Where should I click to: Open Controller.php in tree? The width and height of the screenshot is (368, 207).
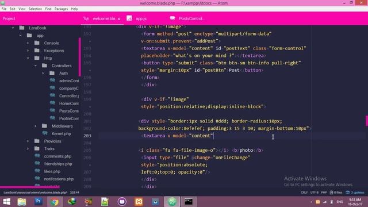click(x=69, y=96)
